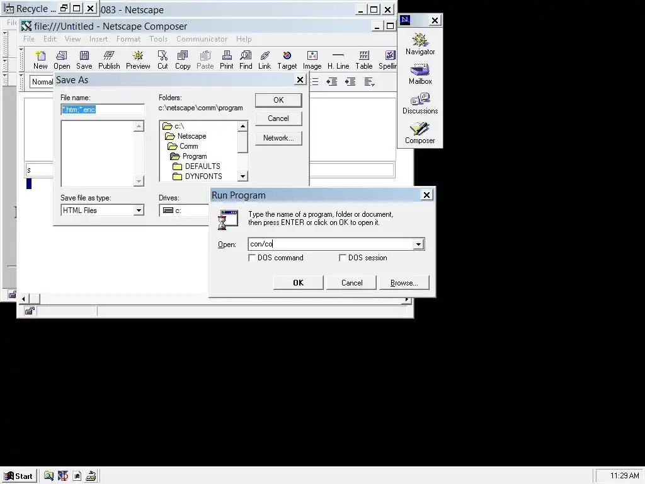Image resolution: width=645 pixels, height=484 pixels.
Task: Open the Help menu in Composer
Action: (x=244, y=39)
